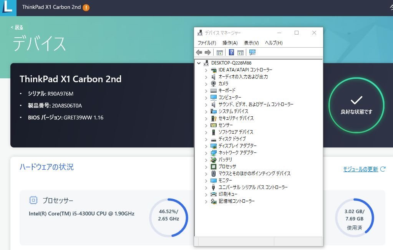The width and height of the screenshot is (393, 250).
Task: Select マウスとそのほかのポインティング デバイス row
Action: 254,173
